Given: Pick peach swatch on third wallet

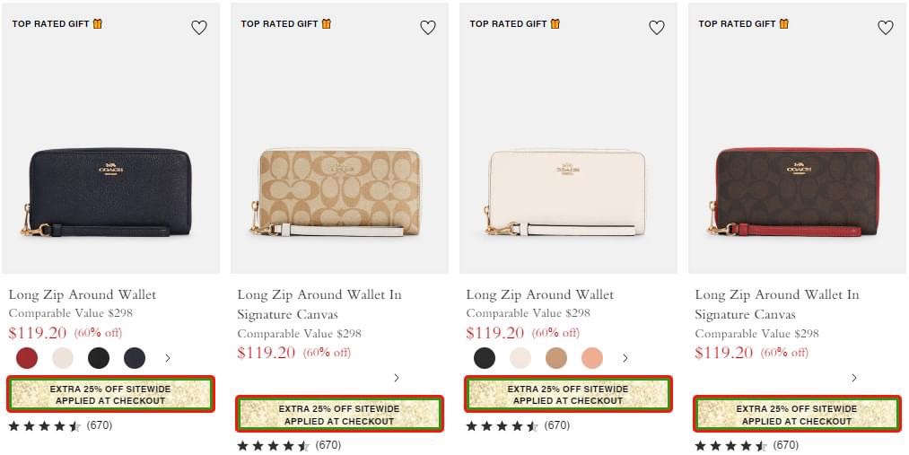Looking at the screenshot, I should [592, 358].
